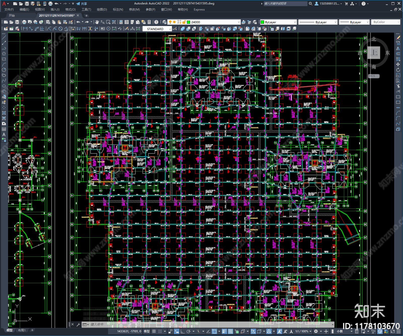Toggle transparency display in status bar
Screen dimensions: 403x336
pos(230,331)
